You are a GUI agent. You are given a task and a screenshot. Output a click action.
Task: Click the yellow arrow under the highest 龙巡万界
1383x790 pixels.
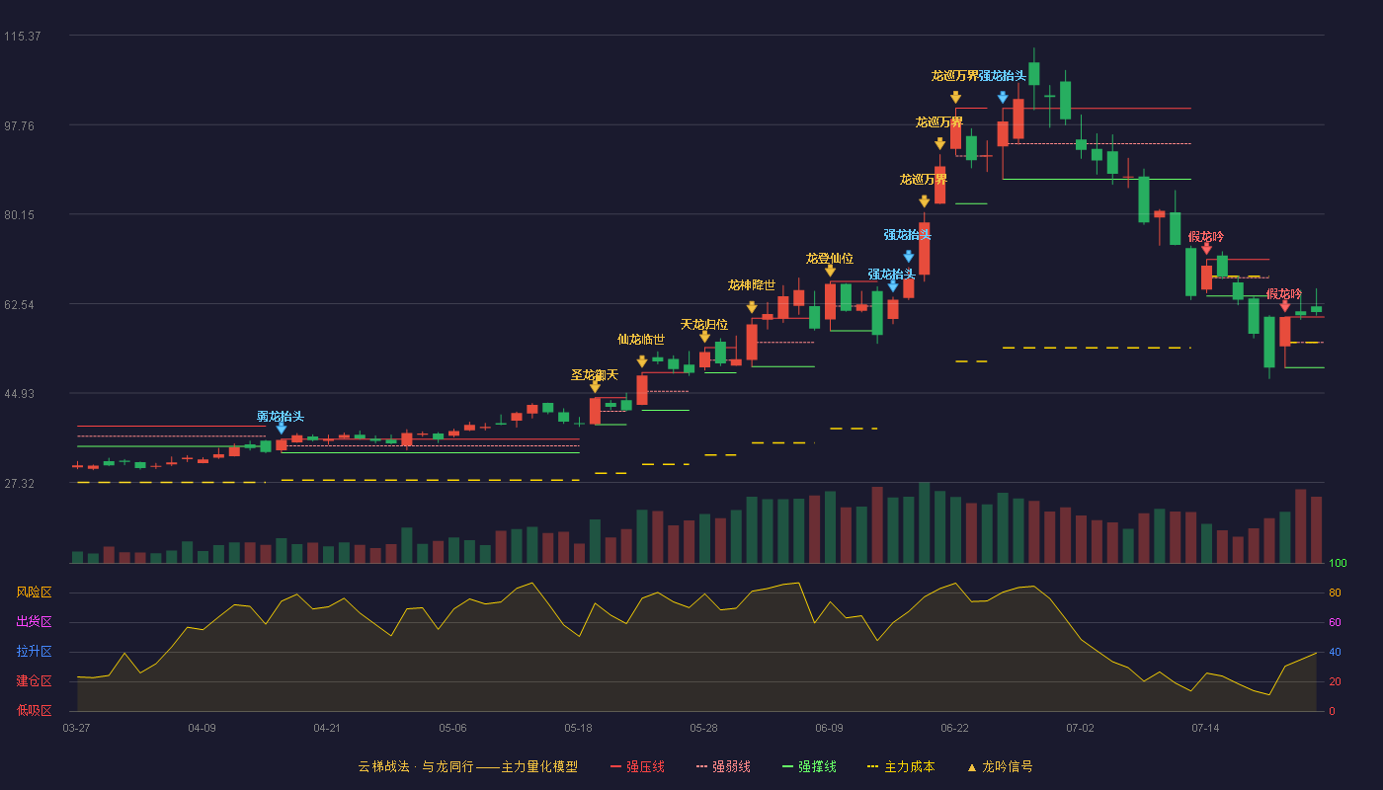click(x=956, y=98)
